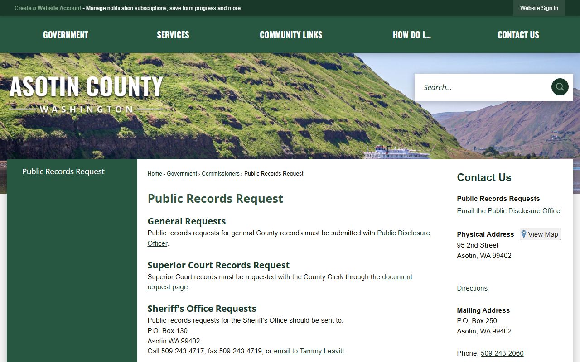Open the Directions link
This screenshot has height=362, width=580.
[x=472, y=288]
